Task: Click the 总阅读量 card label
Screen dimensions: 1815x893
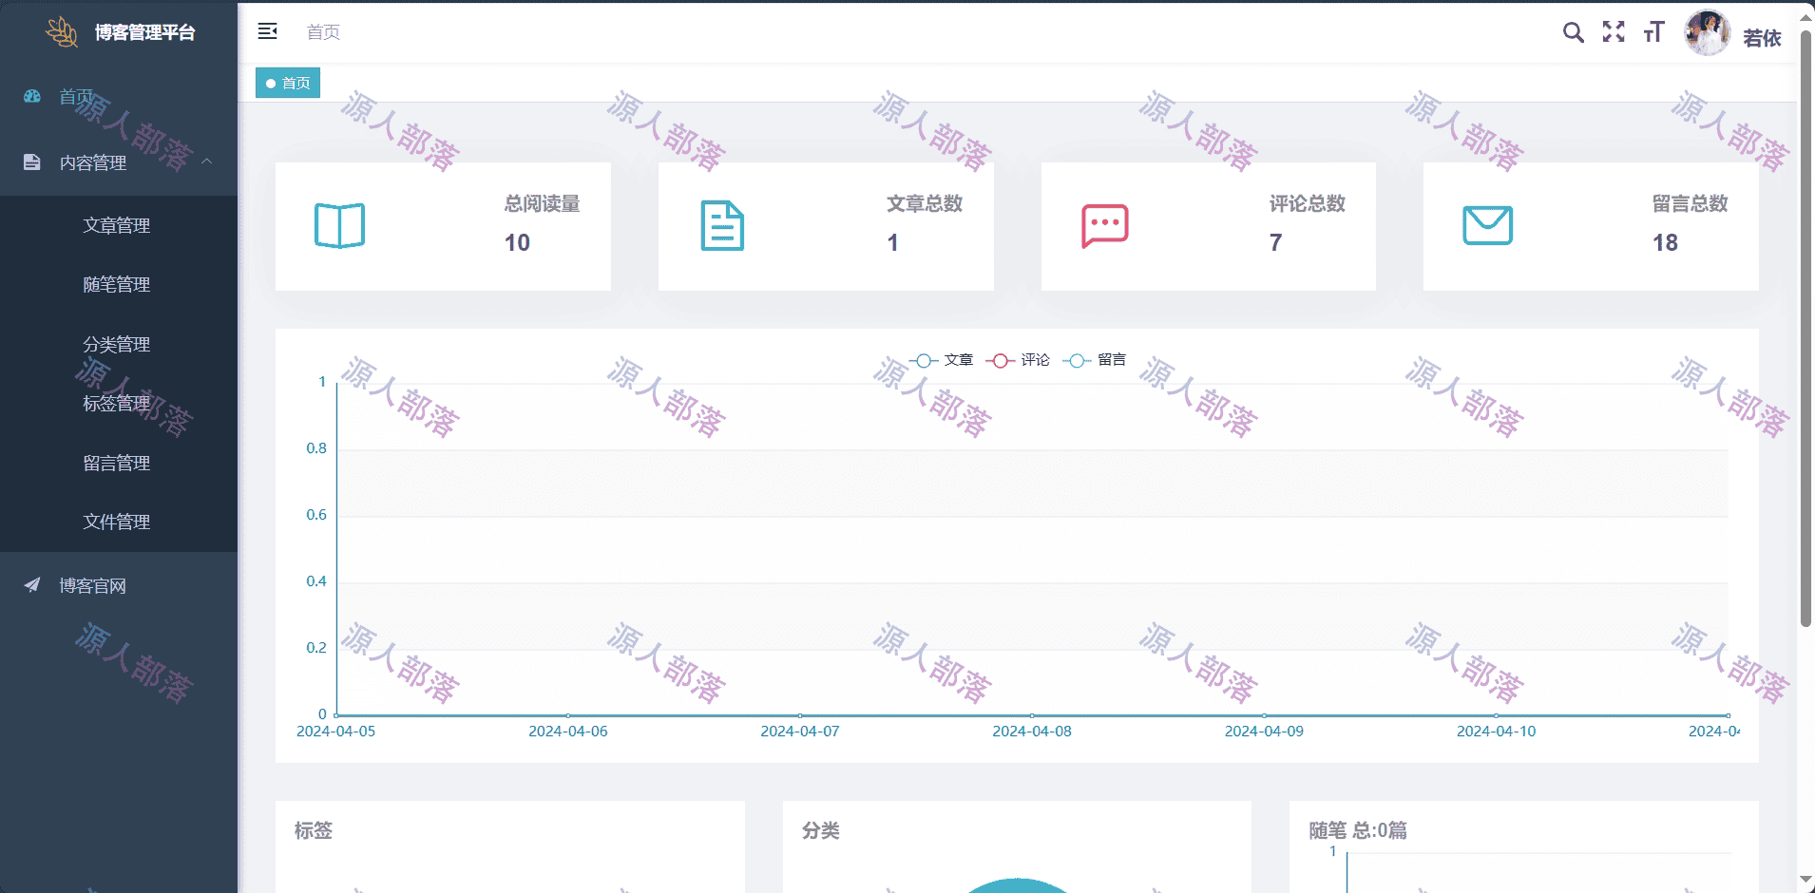Action: 542,203
